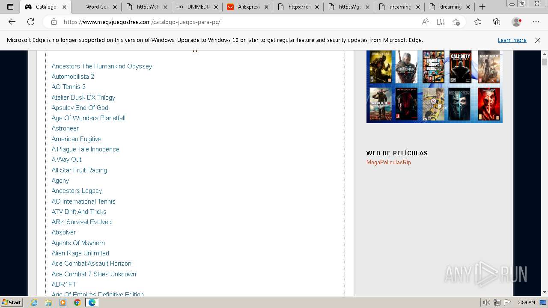
Task: Open the Astroneer link
Action: click(x=65, y=128)
